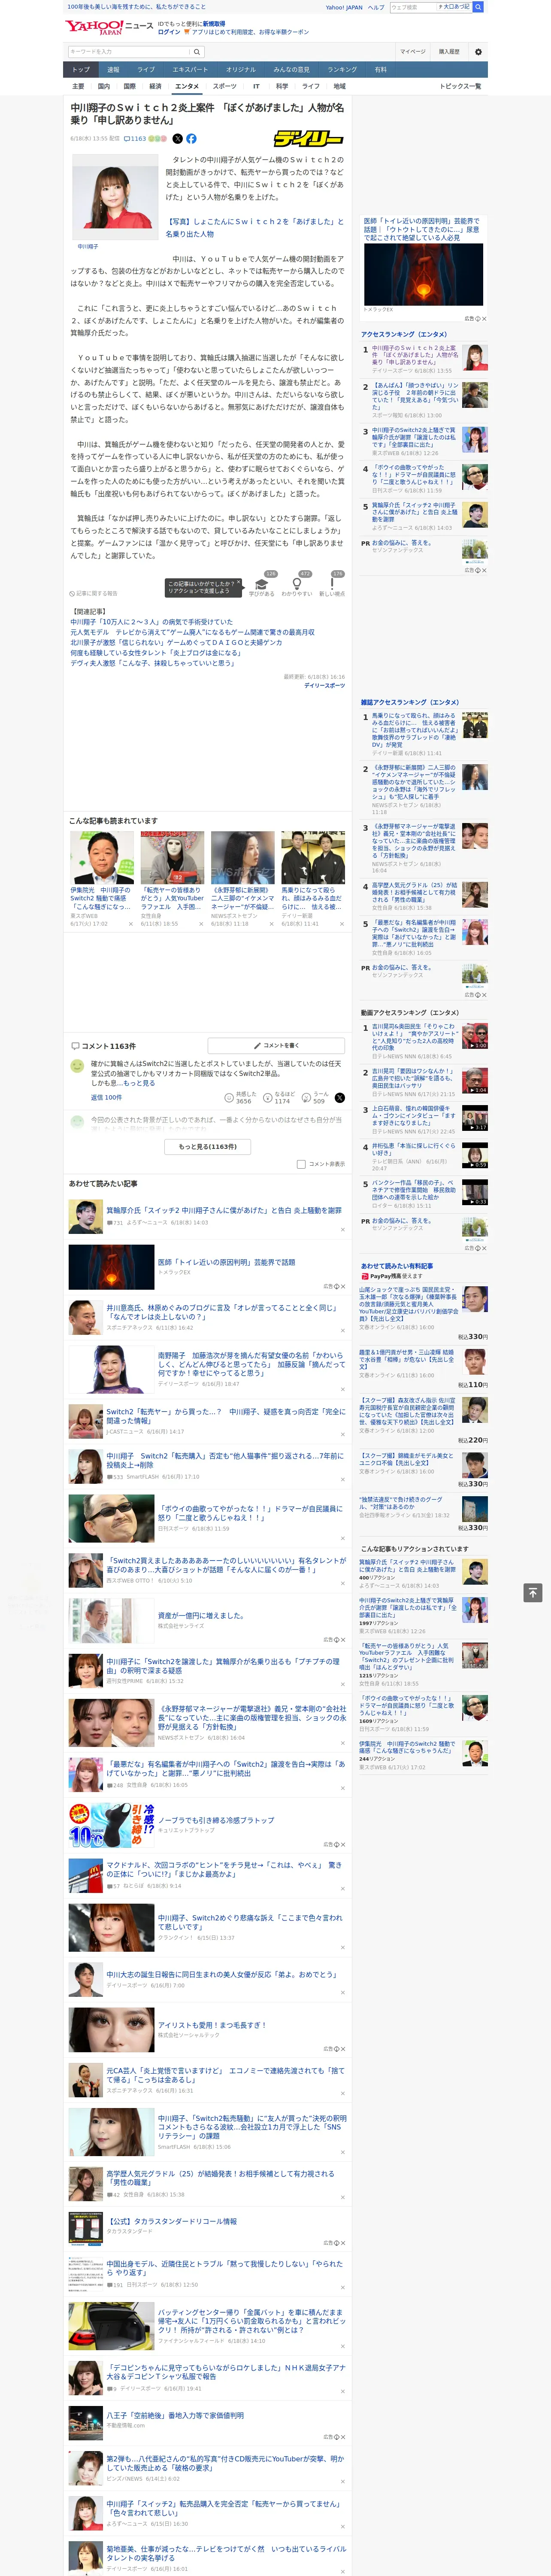Click the ad info icon under 雑学EX ad
Viewport: 551px width, 2576px height.
click(x=477, y=318)
